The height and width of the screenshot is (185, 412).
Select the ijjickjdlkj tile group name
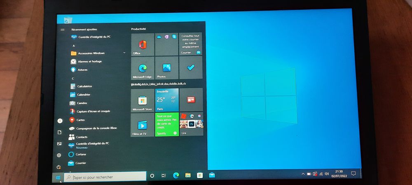click(x=159, y=84)
